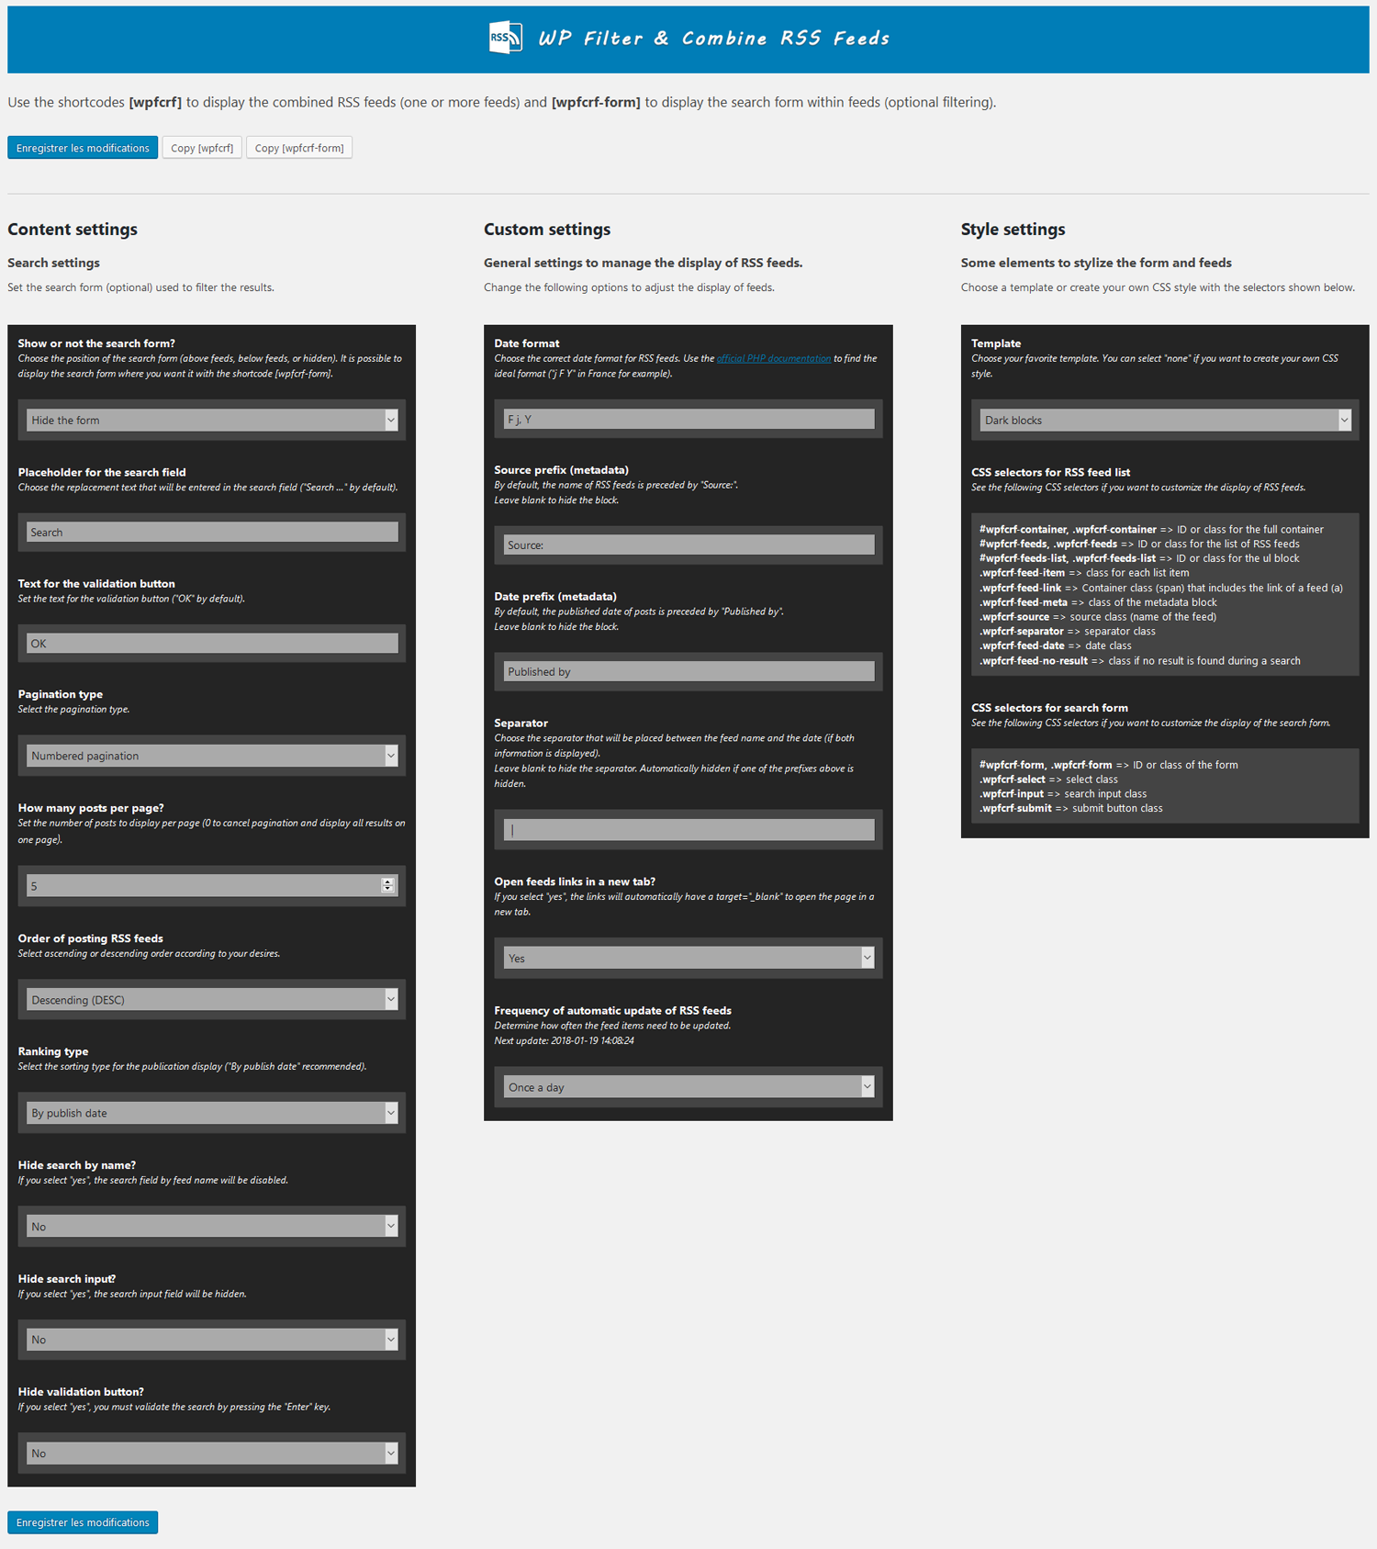Click 'Next update: 2018-01-19 14:08:24' text

pyautogui.click(x=564, y=1041)
